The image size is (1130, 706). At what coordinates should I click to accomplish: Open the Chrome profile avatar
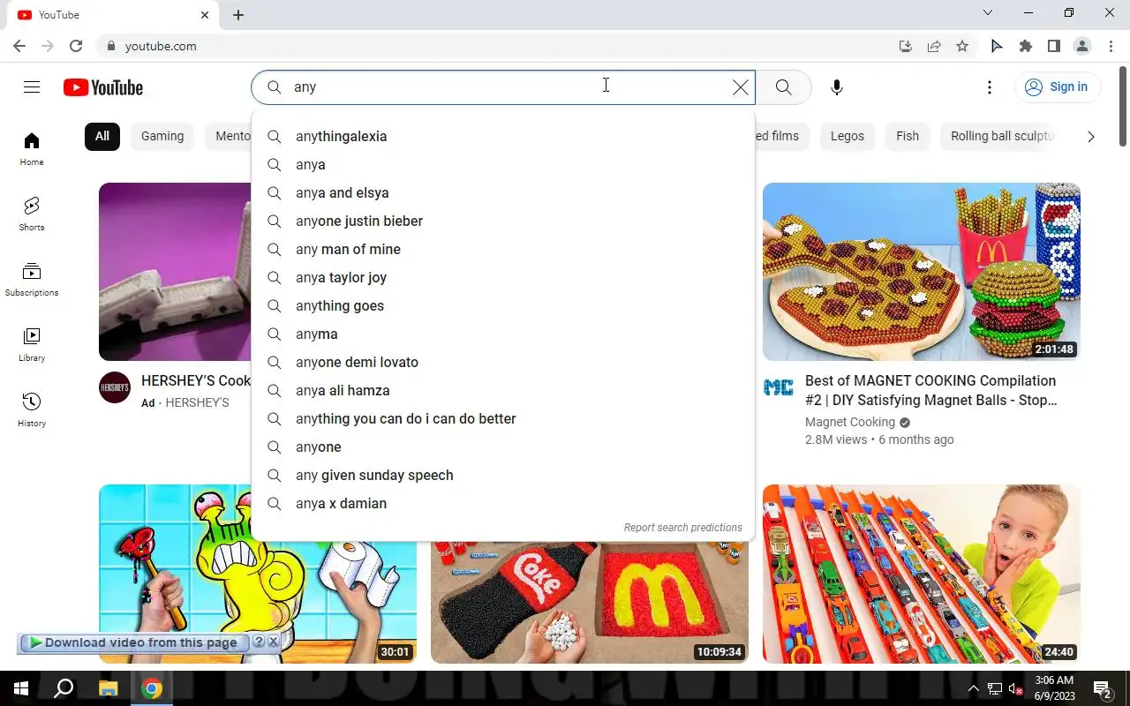click(x=1081, y=46)
